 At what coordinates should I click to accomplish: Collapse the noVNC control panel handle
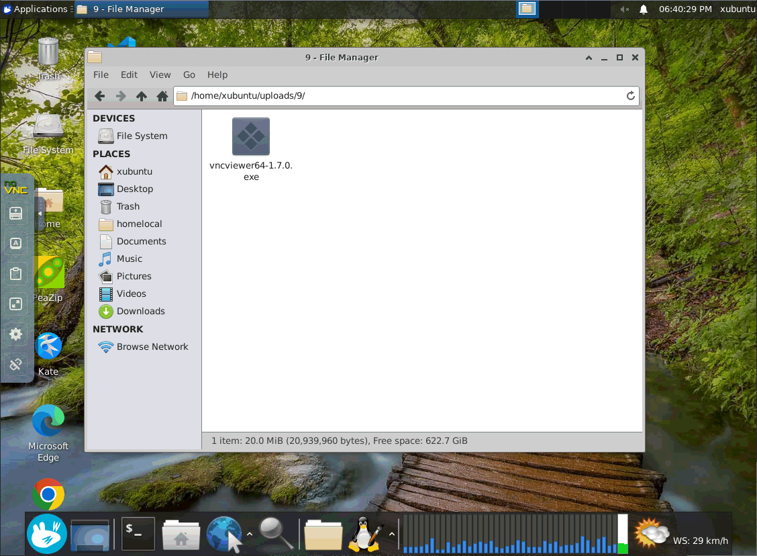click(x=40, y=214)
